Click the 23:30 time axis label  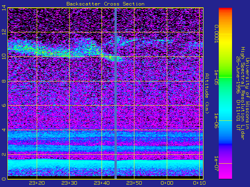click(x=70, y=183)
